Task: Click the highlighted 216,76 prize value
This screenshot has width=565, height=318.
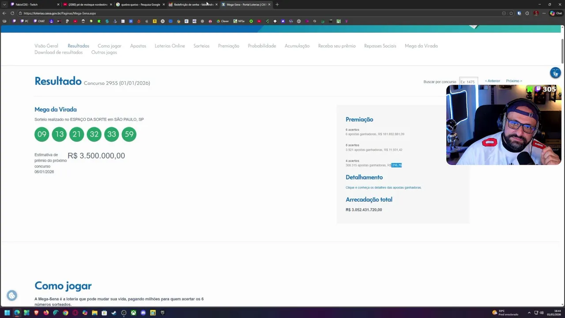Action: click(397, 165)
